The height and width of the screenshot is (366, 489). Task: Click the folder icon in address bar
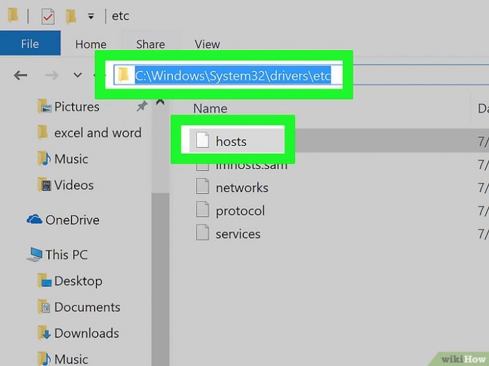pos(124,75)
